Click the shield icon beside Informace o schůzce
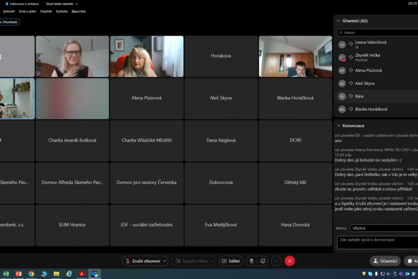Viewport: 418px width, 279px height. pyautogui.click(x=7, y=4)
